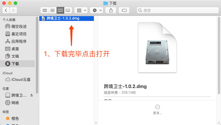Open 应用程序 in the sidebar
This screenshot has width=221, height=125.
point(17,41)
